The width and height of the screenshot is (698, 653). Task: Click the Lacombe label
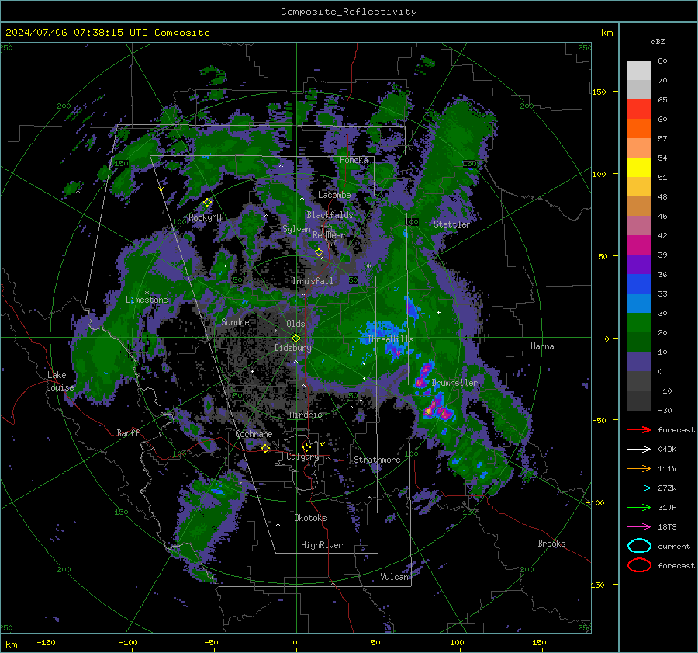[x=334, y=195]
